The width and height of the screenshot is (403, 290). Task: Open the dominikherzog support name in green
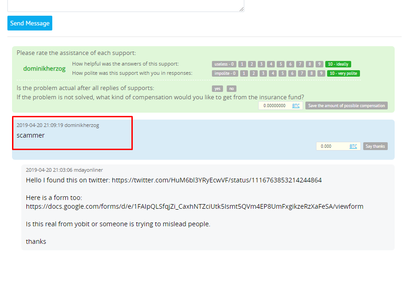[44, 69]
